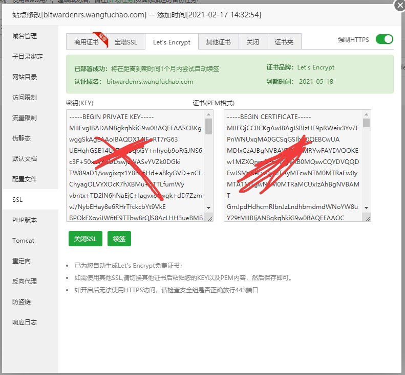The image size is (405, 375).
Task: Click the 密钥(KEY) label
Action: click(x=80, y=103)
